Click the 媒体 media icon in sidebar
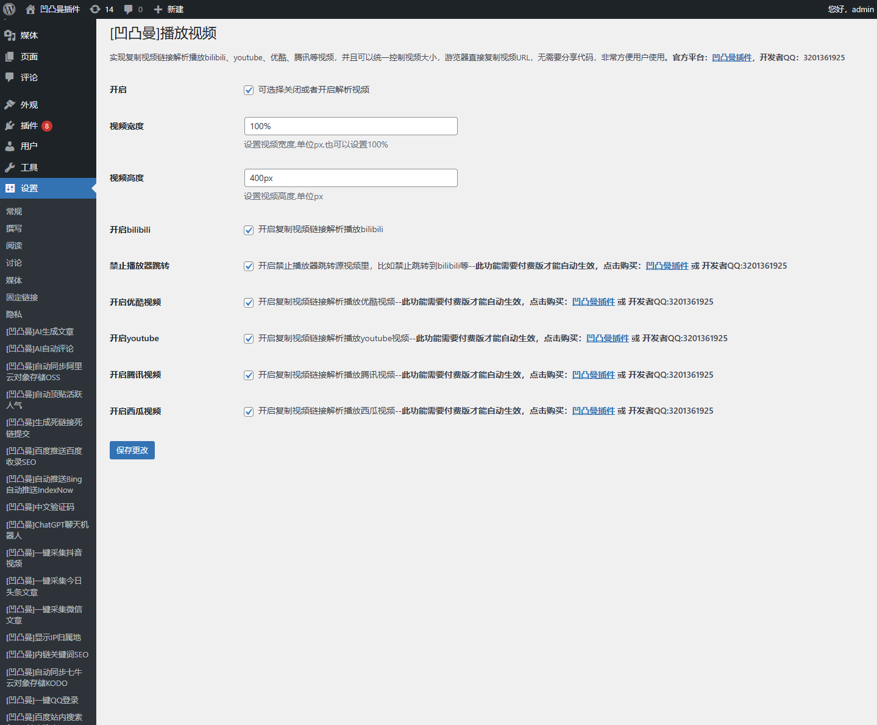The height and width of the screenshot is (725, 877). point(10,35)
